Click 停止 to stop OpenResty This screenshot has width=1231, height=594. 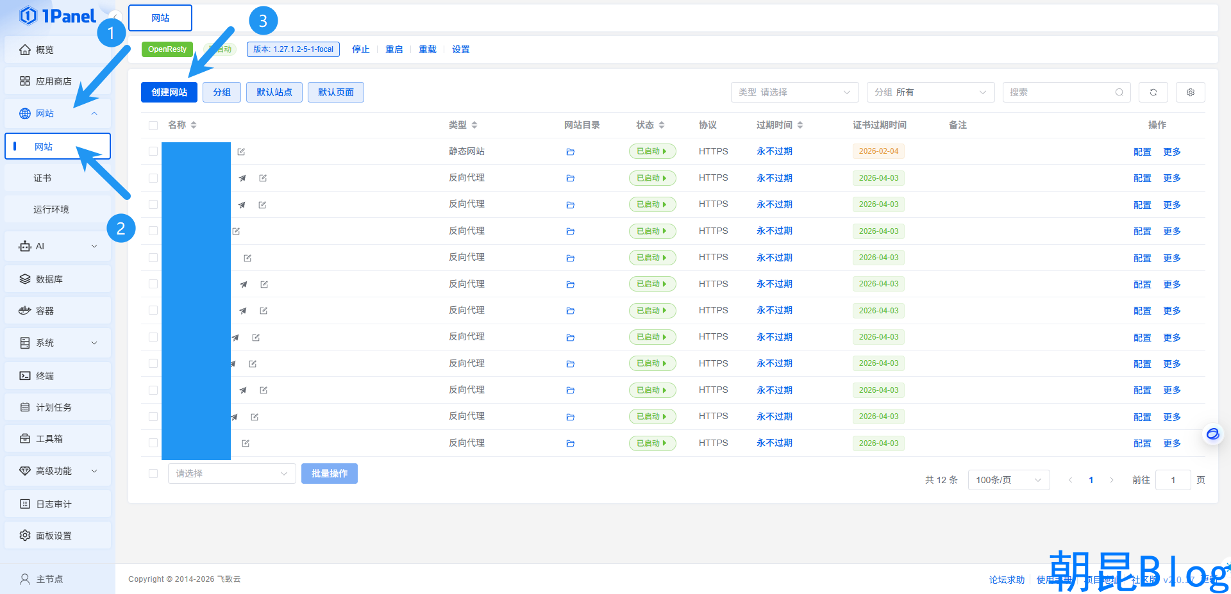coord(361,49)
